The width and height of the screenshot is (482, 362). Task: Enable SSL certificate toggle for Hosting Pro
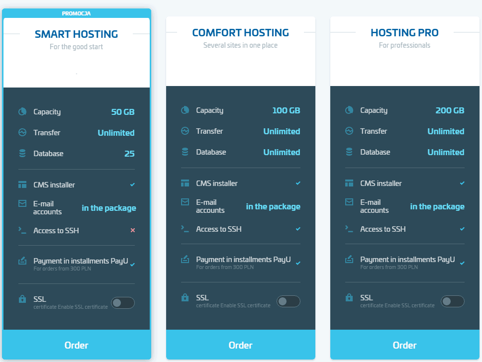click(x=453, y=301)
